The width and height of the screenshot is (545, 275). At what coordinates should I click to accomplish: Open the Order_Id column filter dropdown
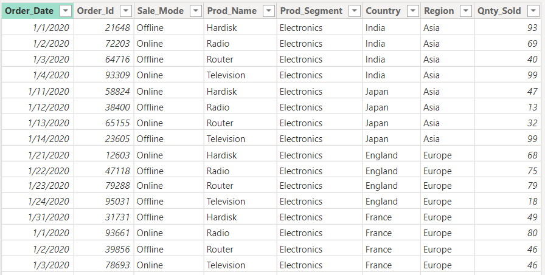125,11
